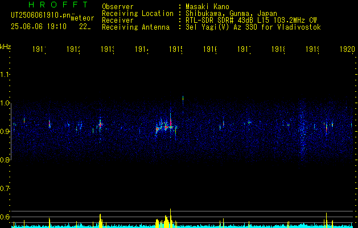Select the file name UT2506061910.pn
358x228 pixels.
(x=41, y=15)
